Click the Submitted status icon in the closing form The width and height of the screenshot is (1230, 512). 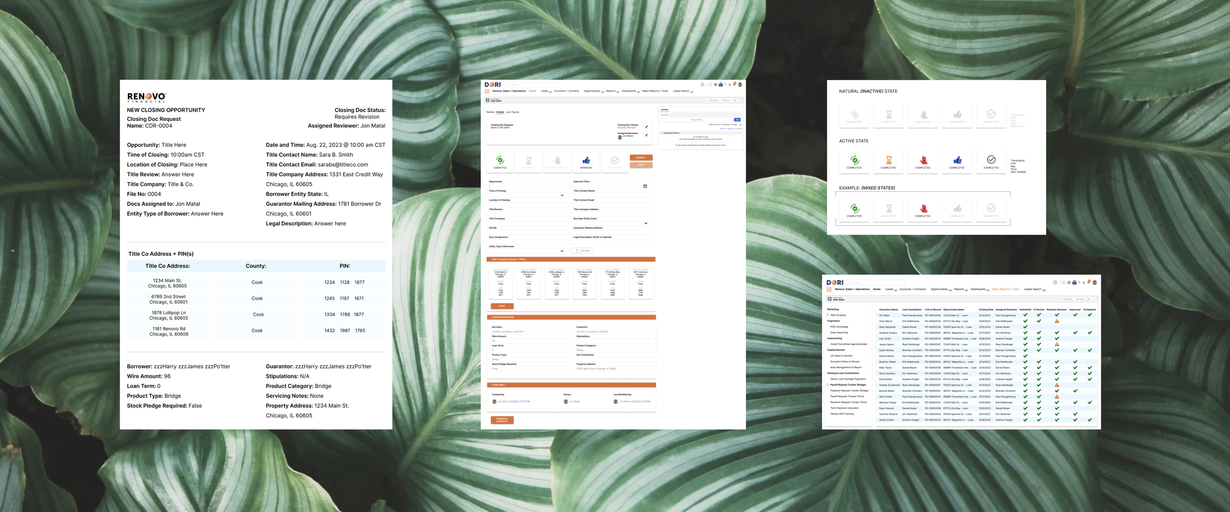(500, 160)
